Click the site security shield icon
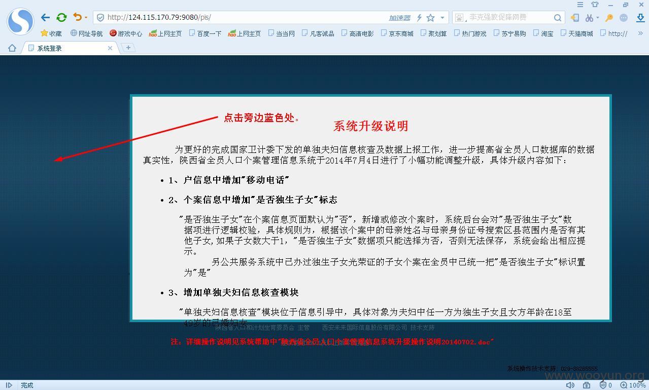Screen dimensions: 649x390 tap(100, 18)
